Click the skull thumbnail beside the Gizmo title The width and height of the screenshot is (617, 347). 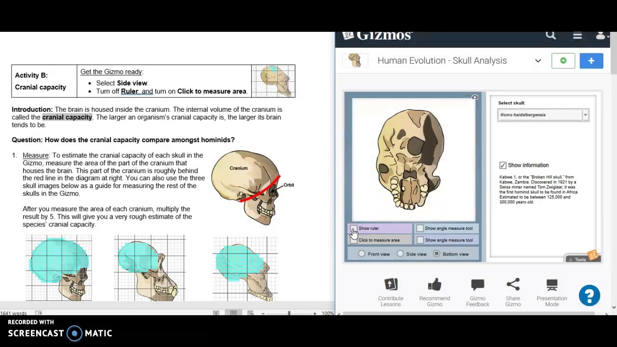355,60
